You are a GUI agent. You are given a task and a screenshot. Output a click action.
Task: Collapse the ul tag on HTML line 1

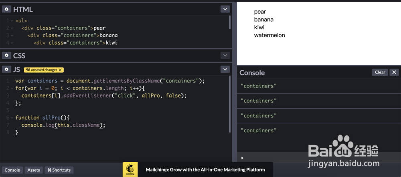12,21
